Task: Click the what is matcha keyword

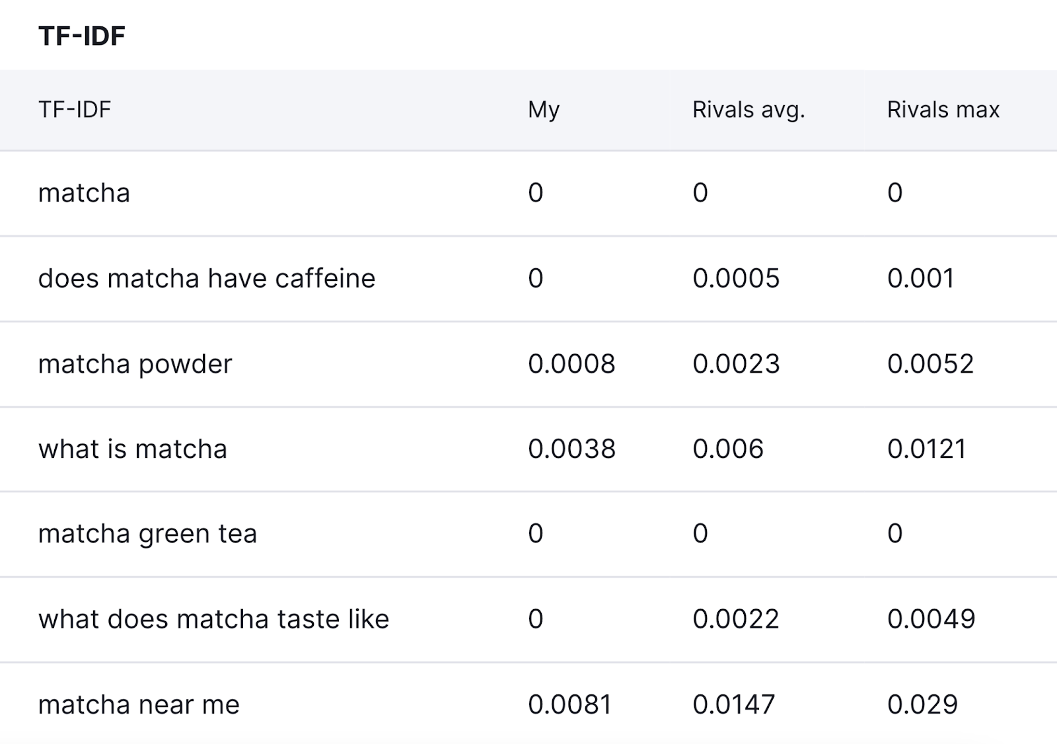Action: pos(133,449)
